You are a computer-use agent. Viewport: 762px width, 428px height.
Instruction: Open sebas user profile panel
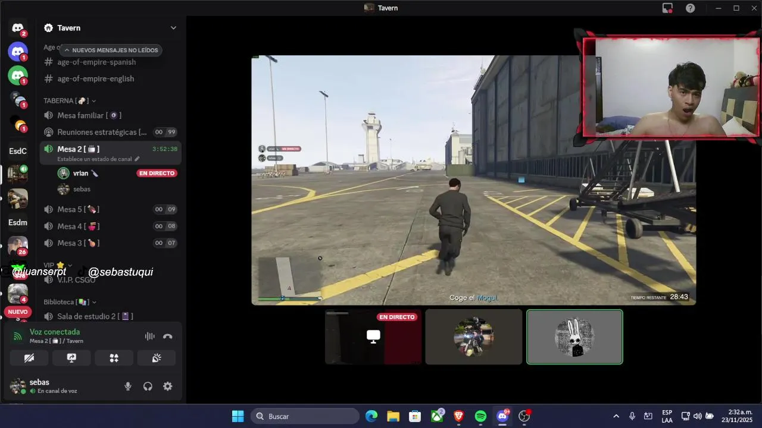(x=54, y=386)
